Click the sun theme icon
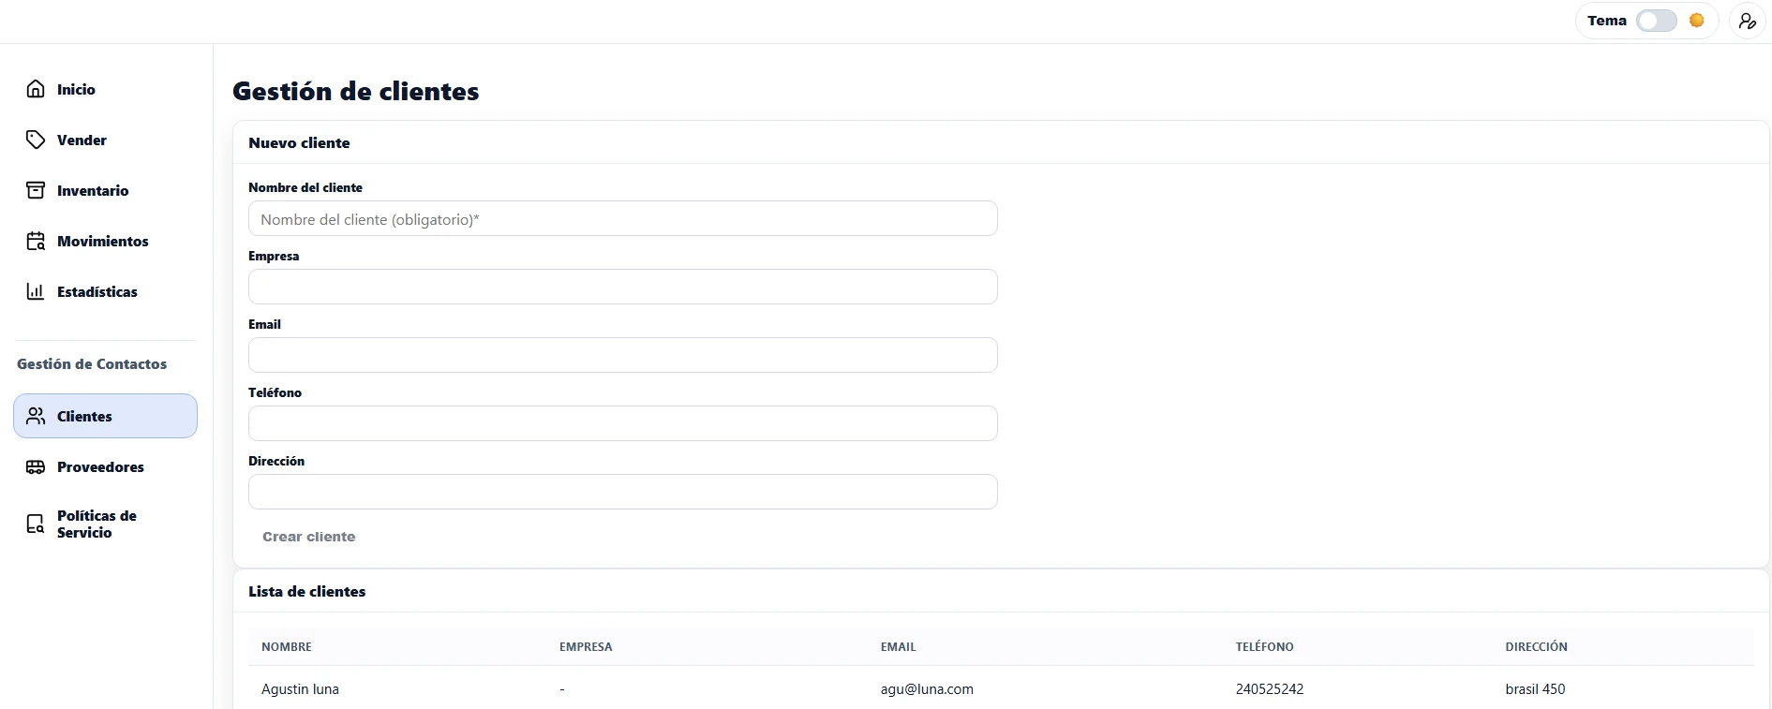 [1696, 21]
